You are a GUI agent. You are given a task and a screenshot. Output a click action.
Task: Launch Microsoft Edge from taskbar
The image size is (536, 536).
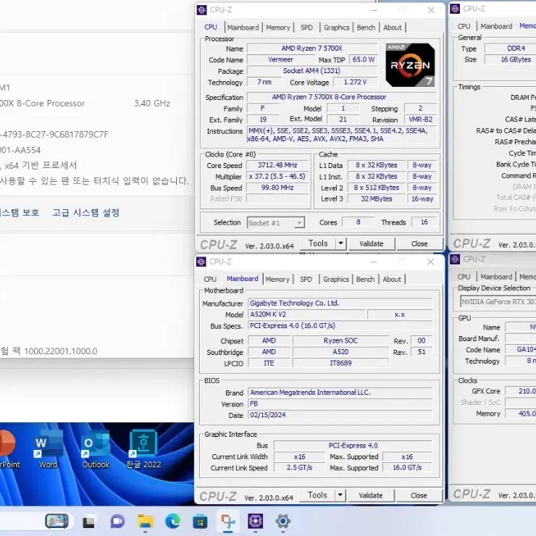173,522
